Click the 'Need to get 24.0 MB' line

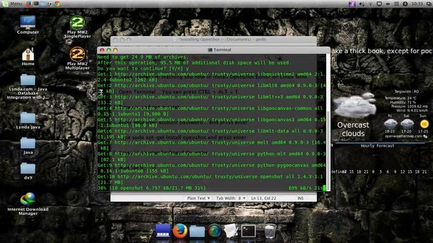[143, 57]
